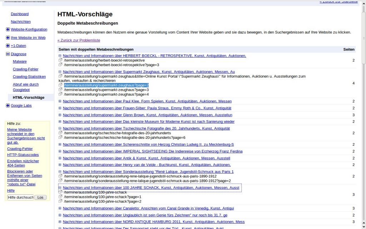Viewport: 366px width, 229px height.
Task: Click external link icon for 100-jahre-schack?page=1
Action: pos(60,197)
